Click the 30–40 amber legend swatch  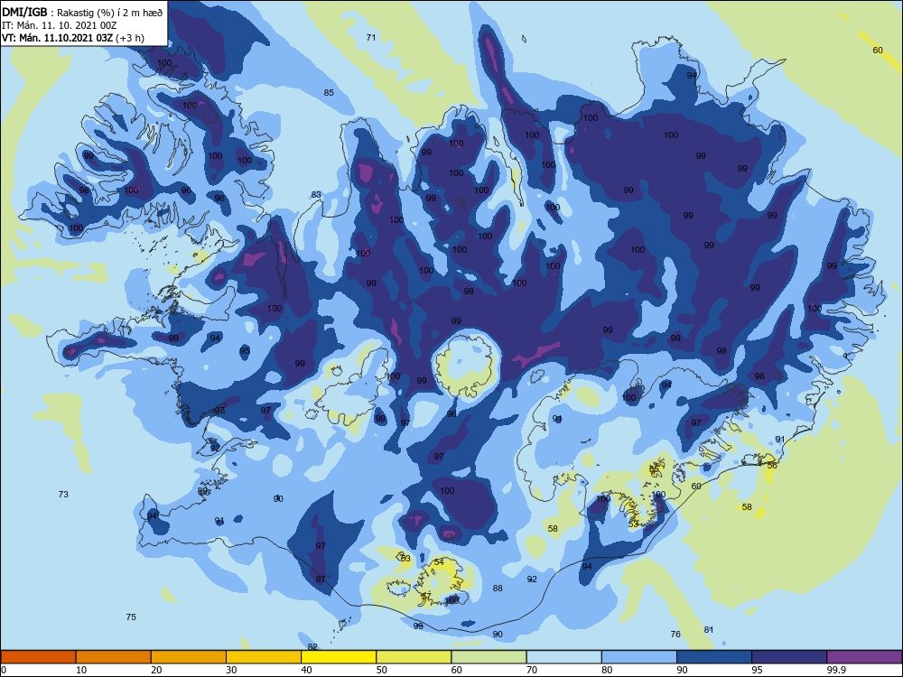pos(264,657)
